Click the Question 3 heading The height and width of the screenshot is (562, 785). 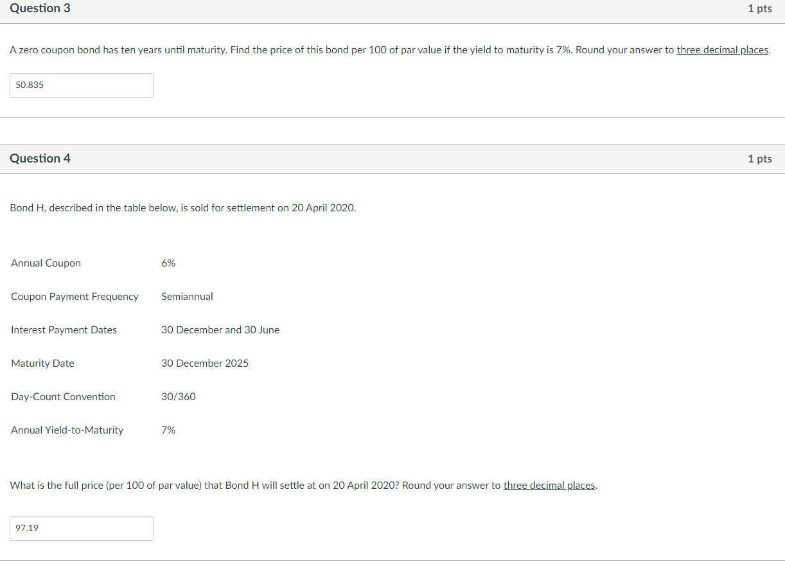click(40, 8)
